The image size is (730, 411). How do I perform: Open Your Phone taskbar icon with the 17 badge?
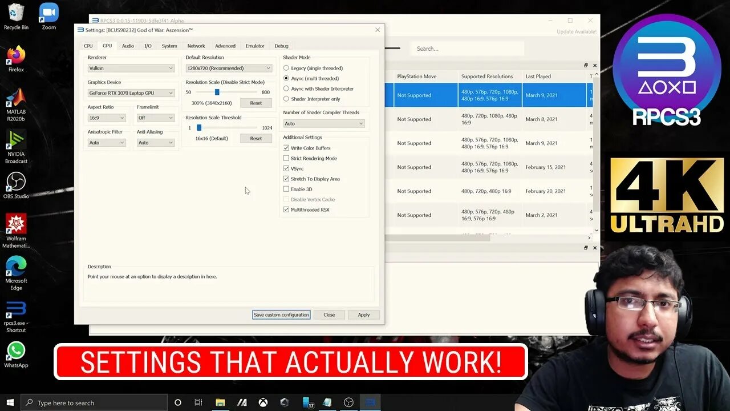[x=308, y=402]
